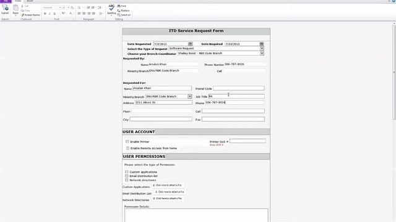The width and height of the screenshot is (396, 222).
Task: Expand the Branch Coordinator dropdown
Action: click(262, 53)
